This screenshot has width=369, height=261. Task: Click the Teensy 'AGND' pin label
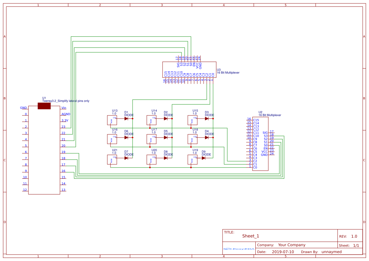66,114
